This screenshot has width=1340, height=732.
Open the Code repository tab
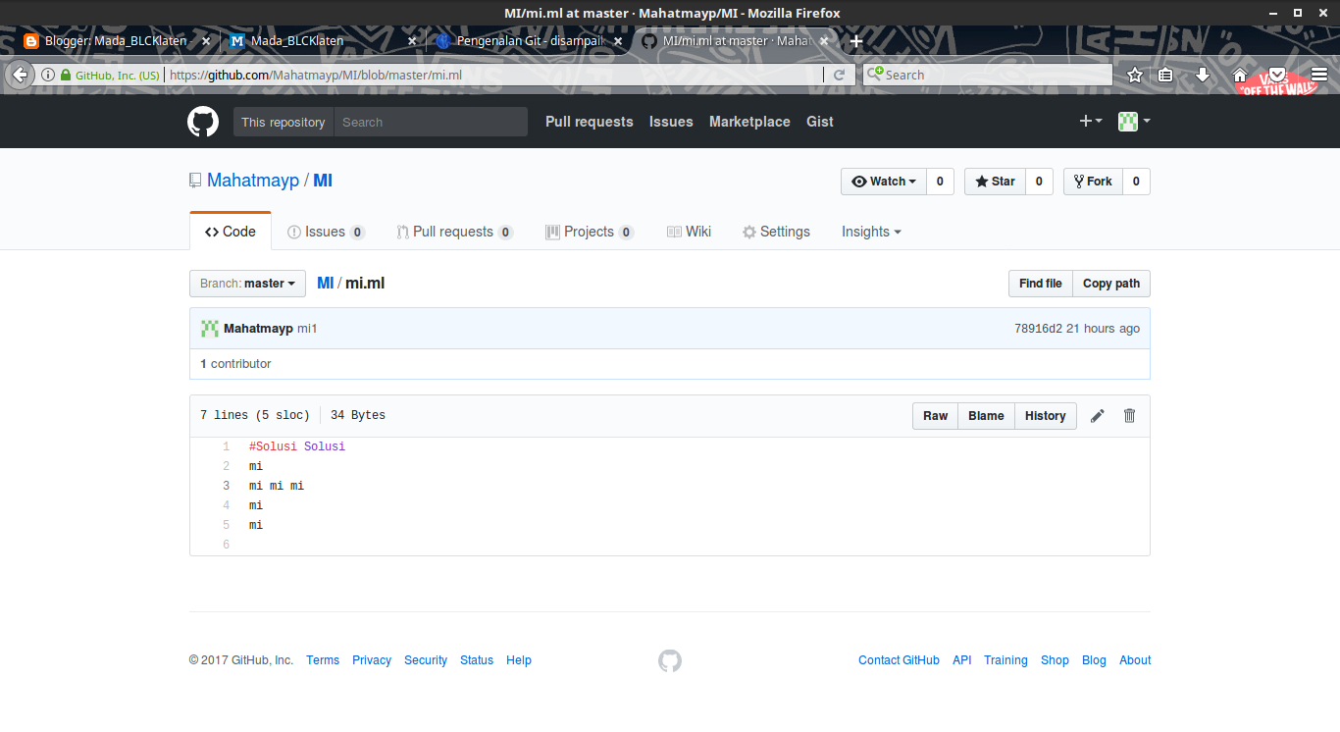pos(231,232)
